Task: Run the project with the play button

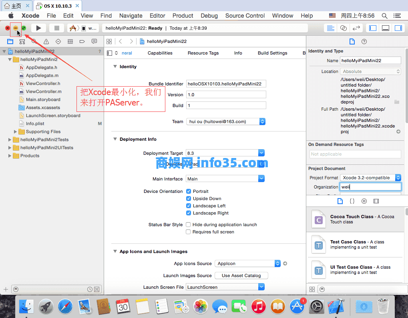Action: (x=38, y=28)
